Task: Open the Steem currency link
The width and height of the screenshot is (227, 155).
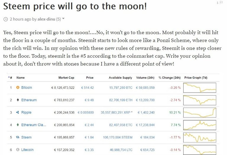Action: 26,137
